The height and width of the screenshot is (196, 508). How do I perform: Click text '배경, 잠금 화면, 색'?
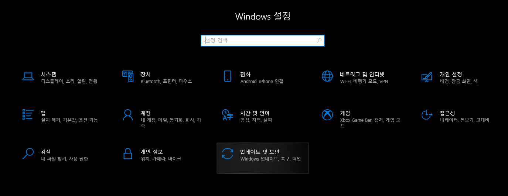coord(459,81)
